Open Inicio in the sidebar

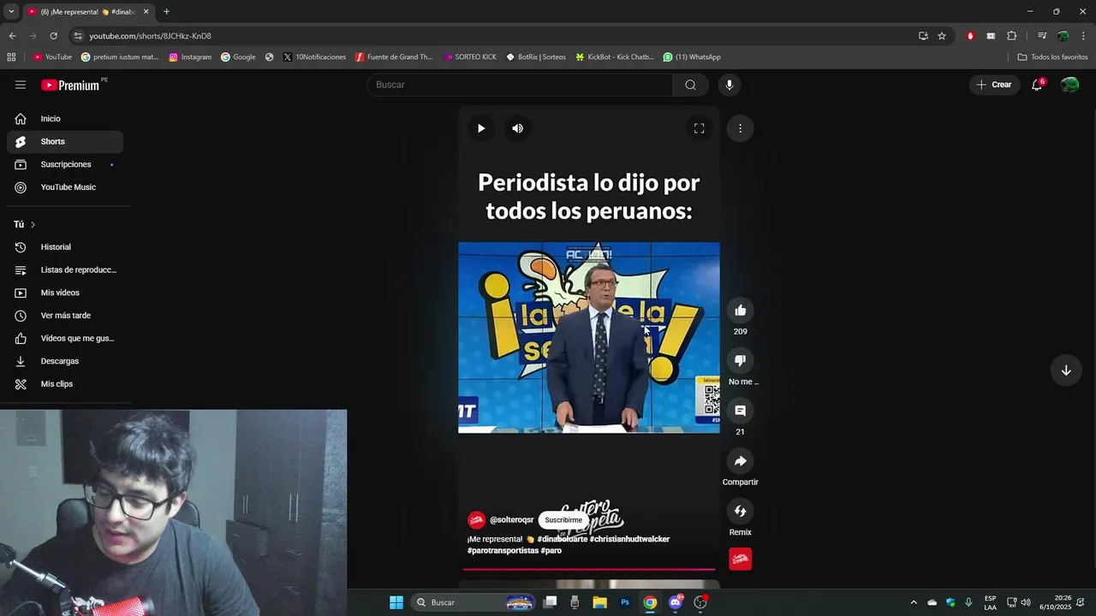[65, 119]
